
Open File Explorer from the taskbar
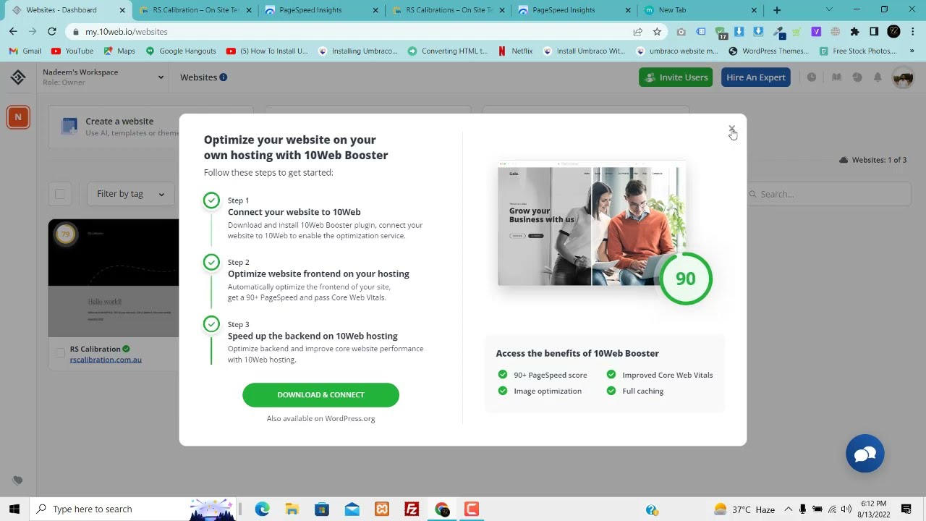pyautogui.click(x=292, y=509)
